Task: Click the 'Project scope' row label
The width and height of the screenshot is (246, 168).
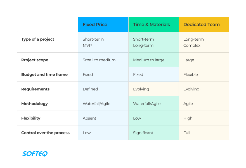Action: [35, 60]
